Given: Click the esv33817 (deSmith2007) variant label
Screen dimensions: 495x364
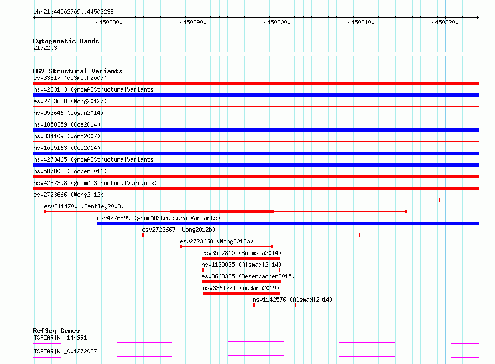Looking at the screenshot, I should click(x=70, y=78).
